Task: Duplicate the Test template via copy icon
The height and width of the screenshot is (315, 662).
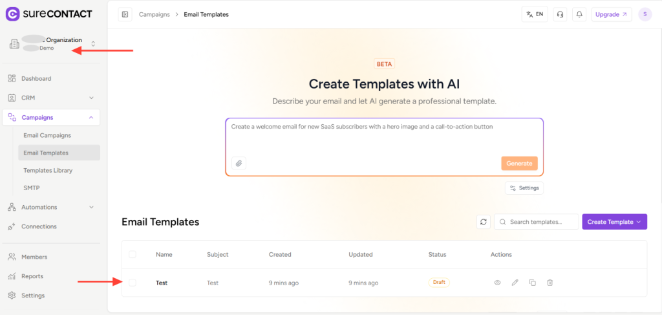Action: click(533, 283)
